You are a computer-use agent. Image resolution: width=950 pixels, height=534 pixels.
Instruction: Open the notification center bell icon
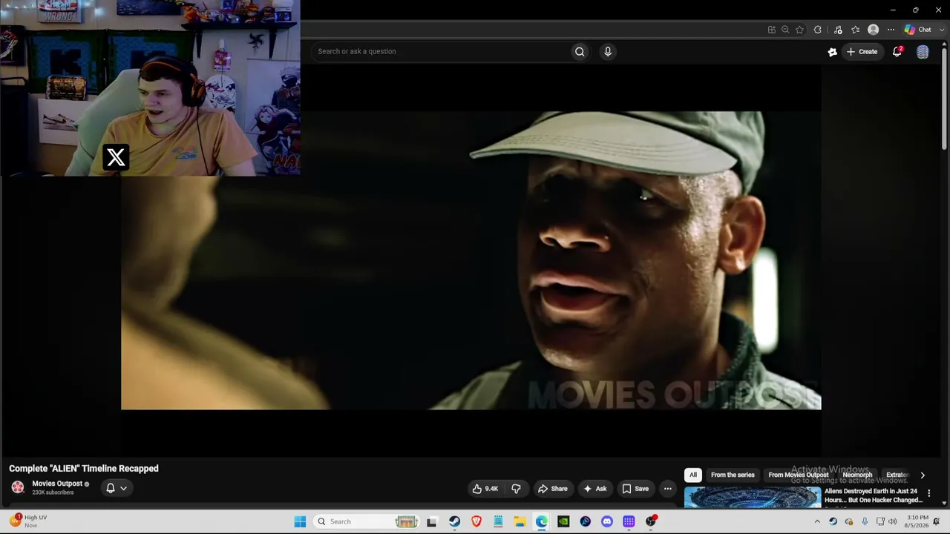[x=937, y=521]
